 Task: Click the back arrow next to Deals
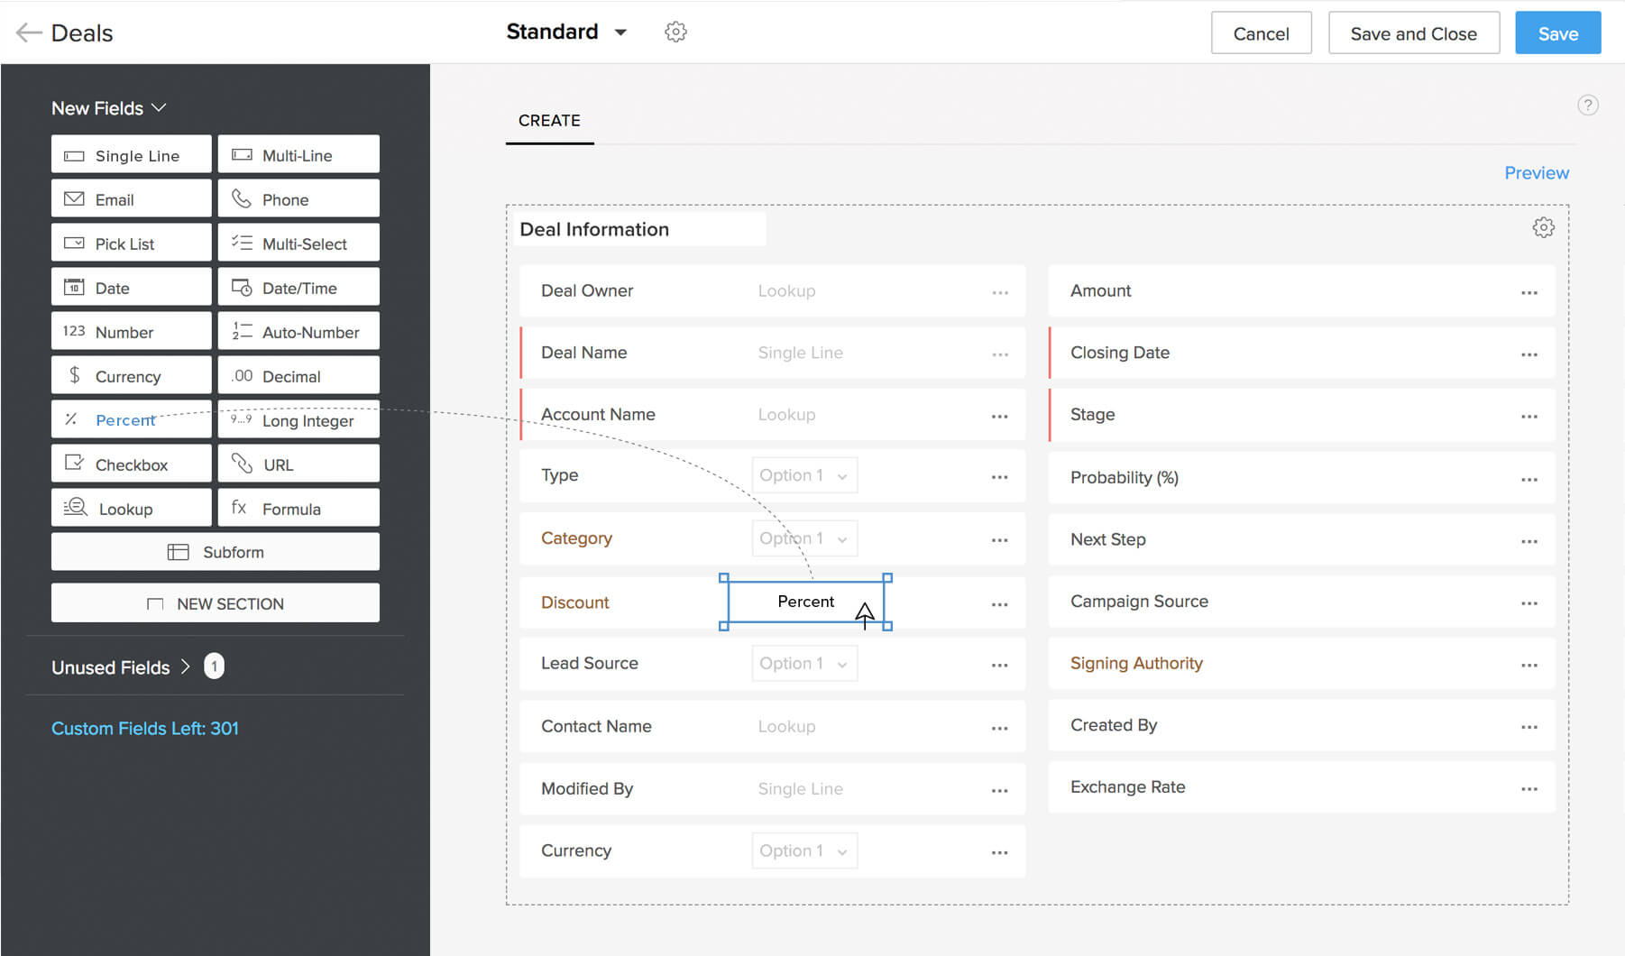click(x=28, y=32)
